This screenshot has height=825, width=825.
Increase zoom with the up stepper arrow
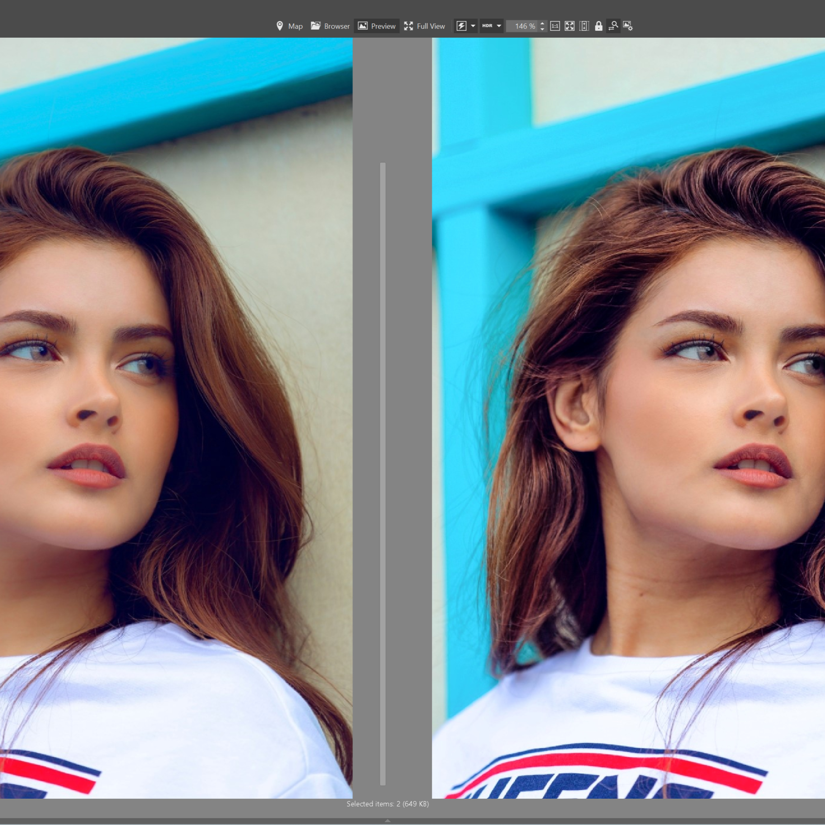coord(542,23)
